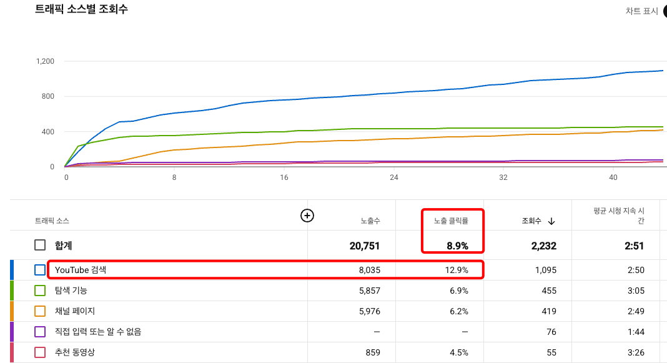
Task: Click the 3:26 average duration cell
Action: click(x=636, y=352)
